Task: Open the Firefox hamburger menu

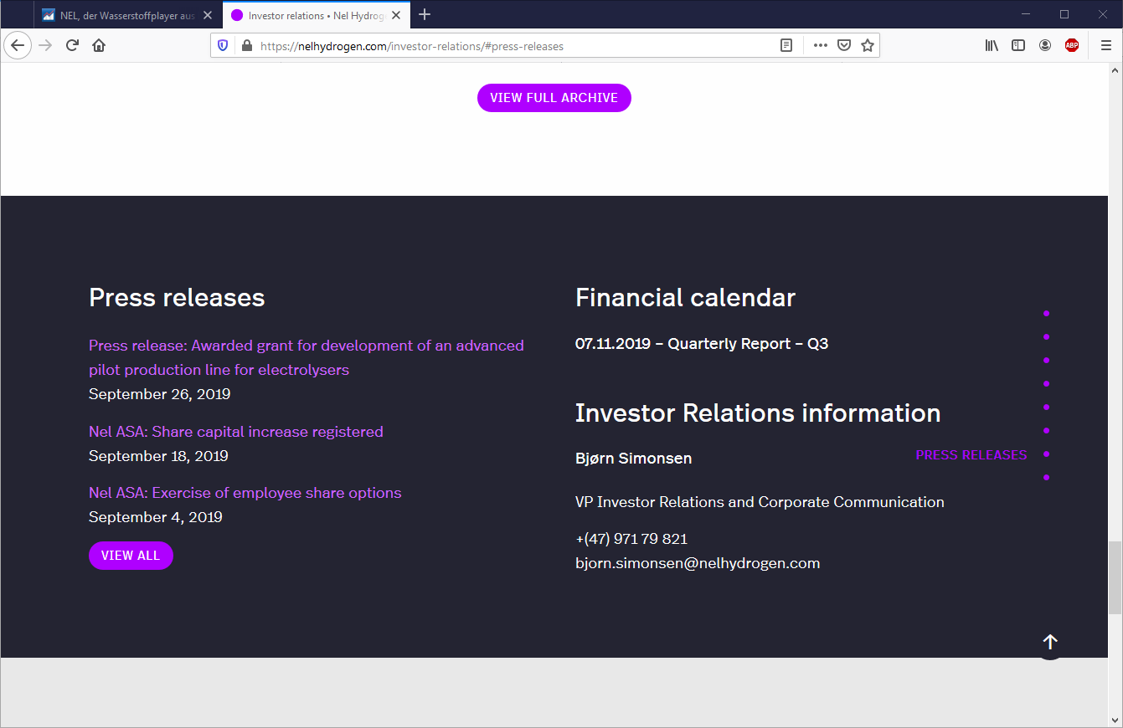Action: point(1105,46)
